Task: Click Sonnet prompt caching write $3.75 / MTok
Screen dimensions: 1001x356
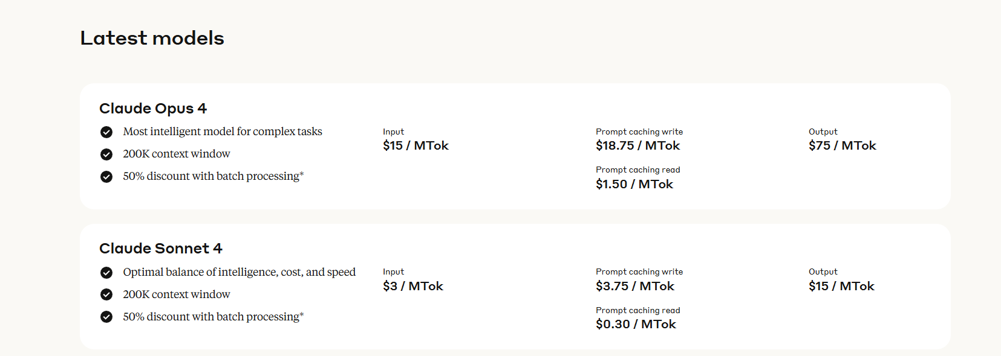Action: (x=635, y=286)
